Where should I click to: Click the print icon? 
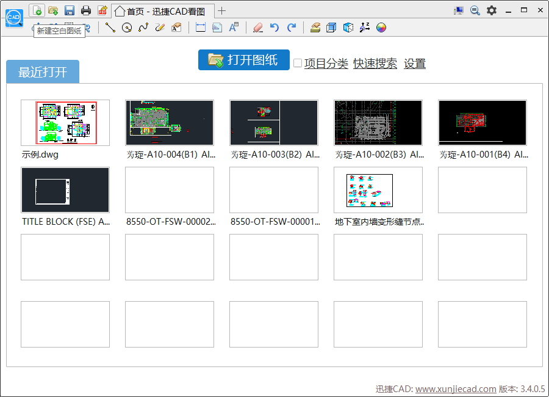[x=86, y=10]
